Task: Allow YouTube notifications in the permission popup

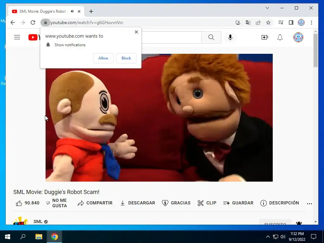Action: pos(103,58)
